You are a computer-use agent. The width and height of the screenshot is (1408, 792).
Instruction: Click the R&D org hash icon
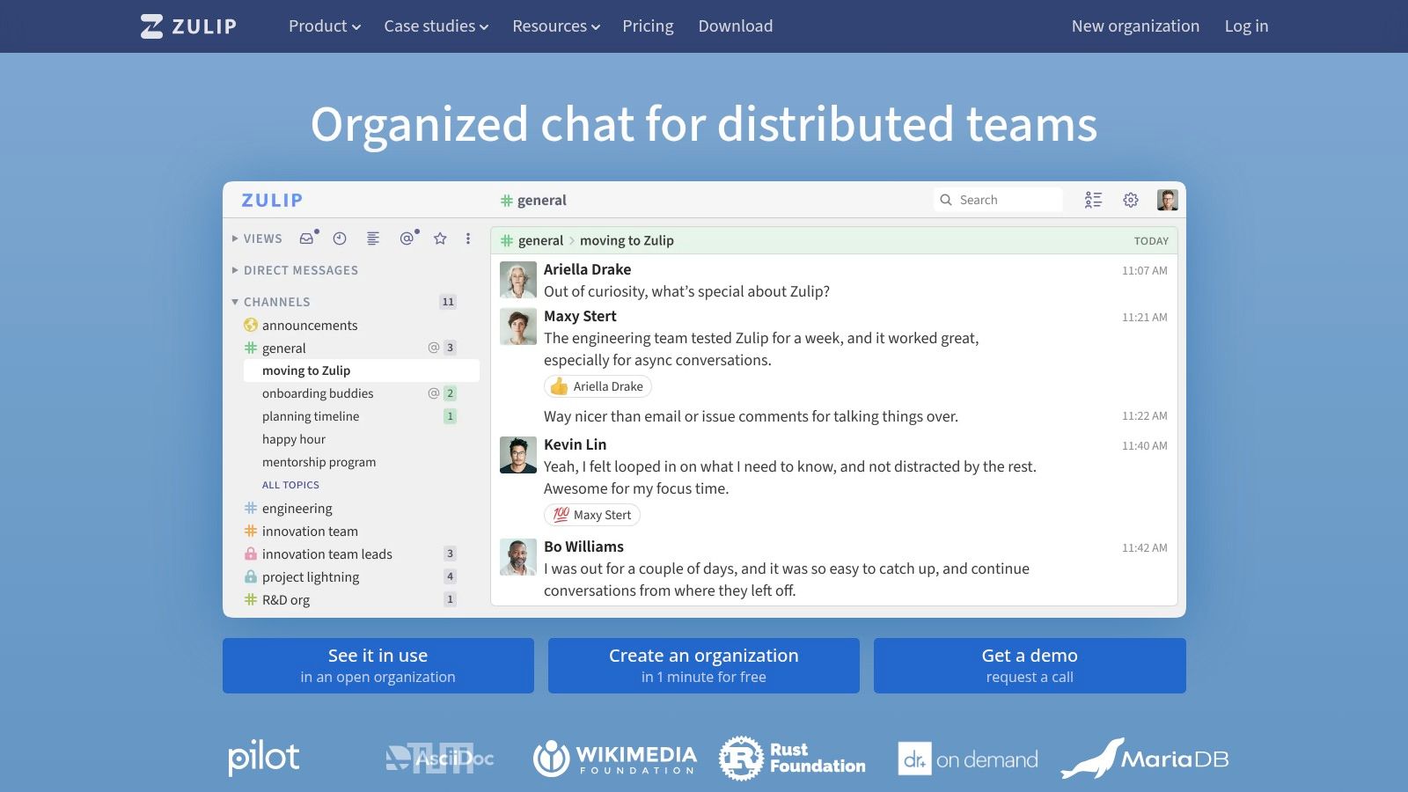pyautogui.click(x=251, y=600)
